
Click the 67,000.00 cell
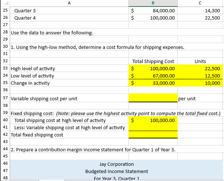[153, 76]
